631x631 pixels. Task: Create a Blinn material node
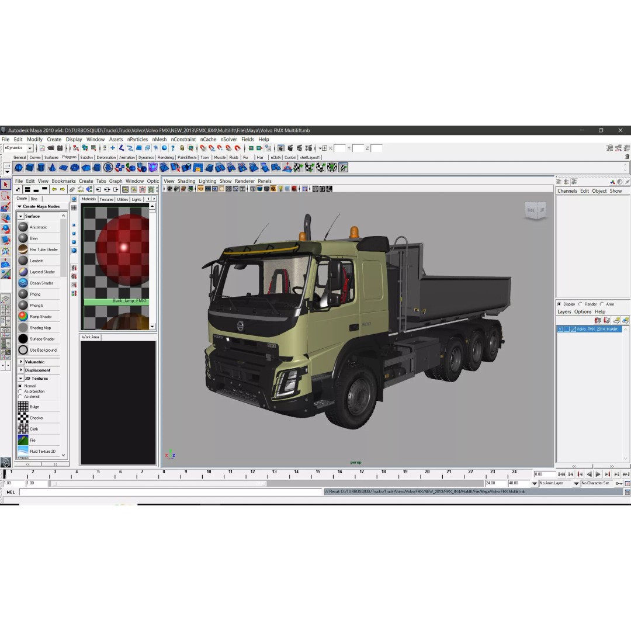39,238
